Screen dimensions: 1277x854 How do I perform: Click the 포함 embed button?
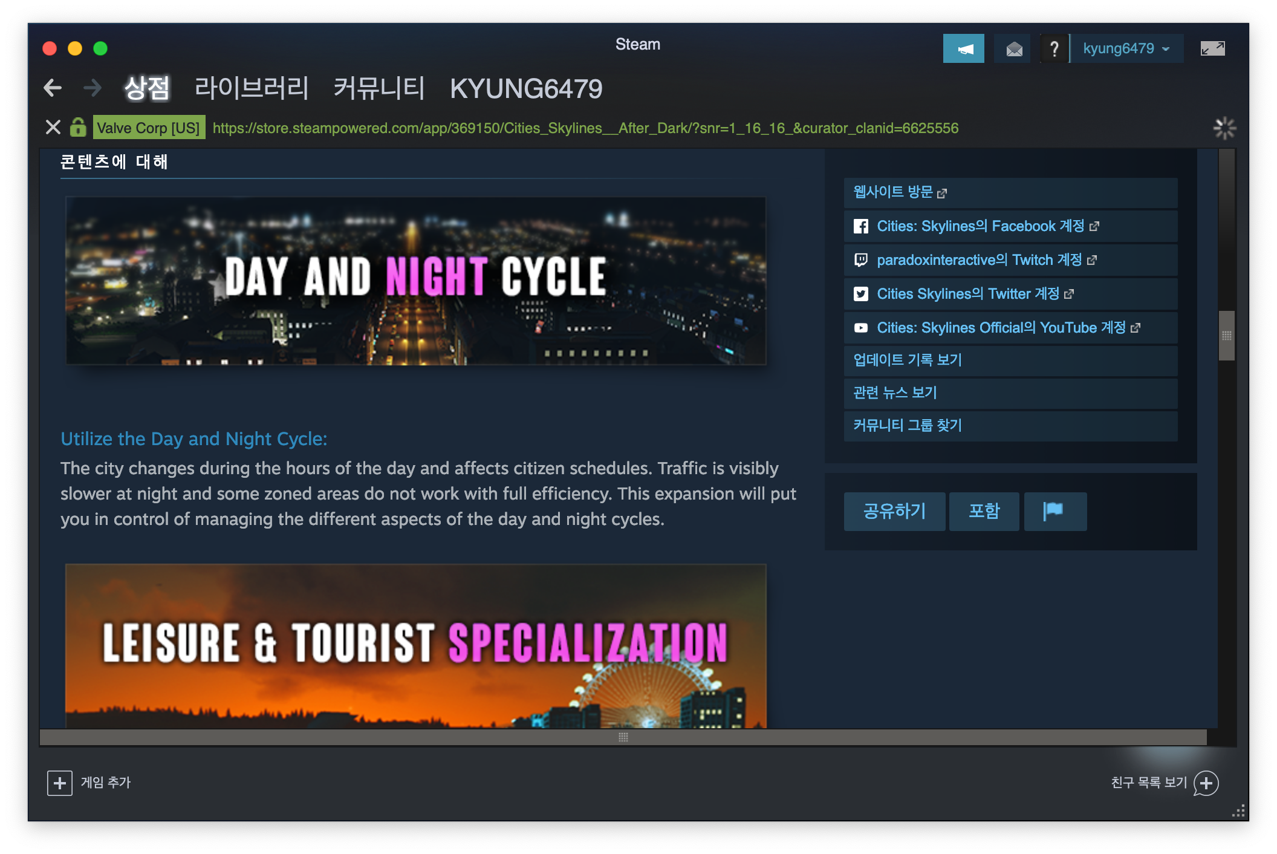pyautogui.click(x=984, y=511)
